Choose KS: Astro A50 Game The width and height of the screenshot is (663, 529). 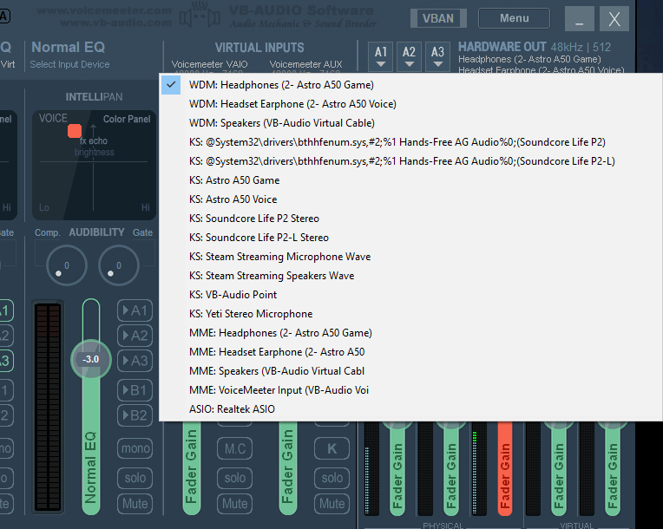(x=410, y=180)
